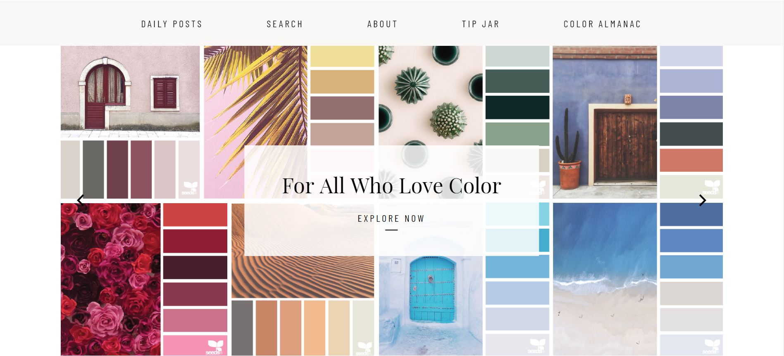Go to the About page
784x356 pixels.
coord(382,24)
